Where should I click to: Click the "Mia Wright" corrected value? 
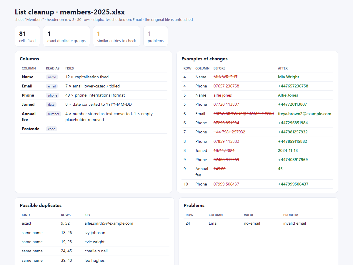tap(289, 77)
